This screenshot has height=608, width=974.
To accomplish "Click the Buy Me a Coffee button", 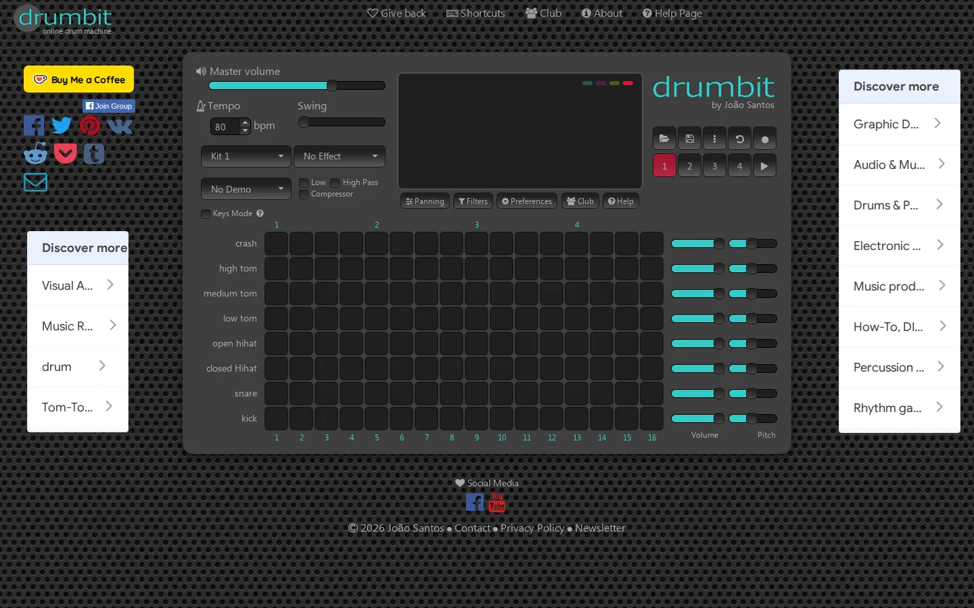I will click(78, 79).
